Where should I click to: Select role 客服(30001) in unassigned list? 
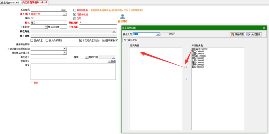[x=198, y=67]
